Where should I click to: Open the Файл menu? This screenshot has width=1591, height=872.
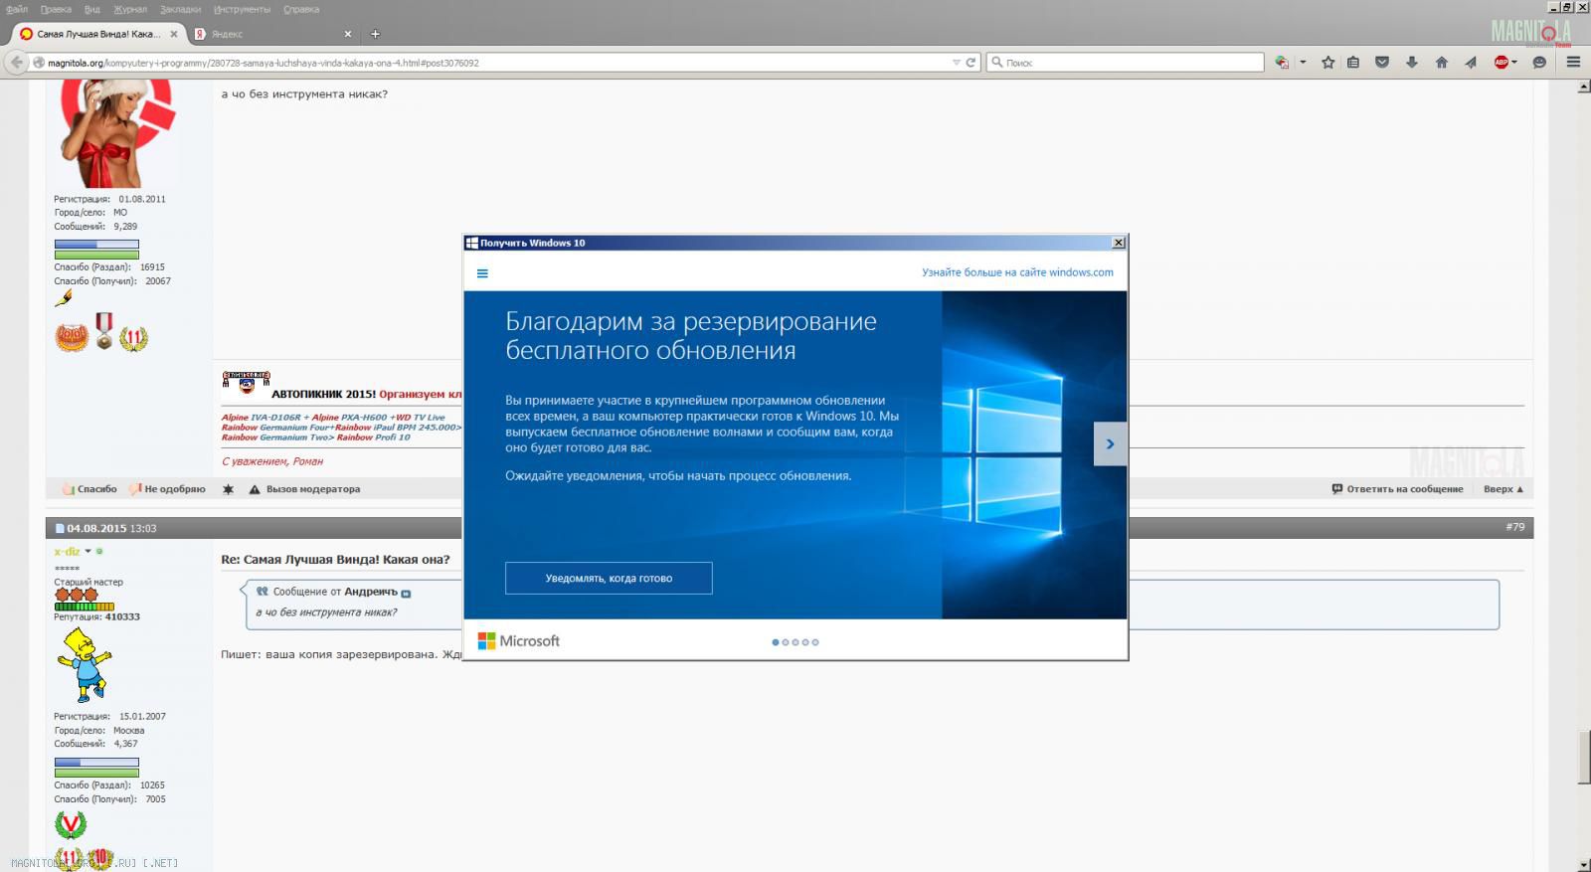pyautogui.click(x=16, y=9)
